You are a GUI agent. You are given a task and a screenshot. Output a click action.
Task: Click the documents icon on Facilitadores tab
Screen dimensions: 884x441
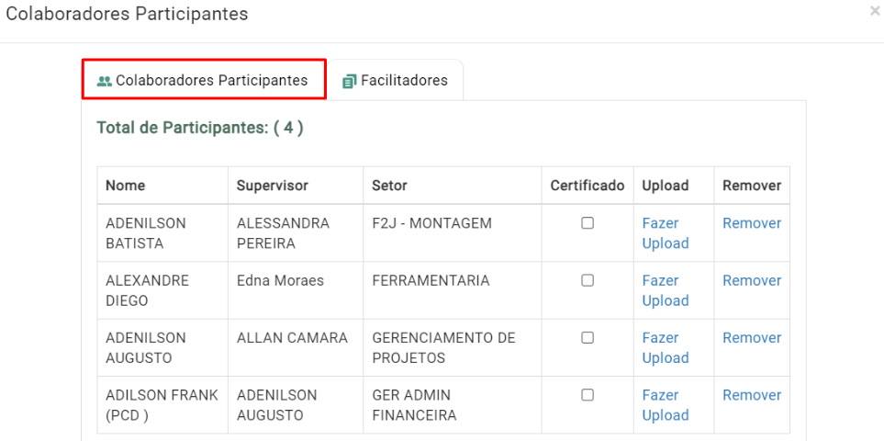pos(350,81)
